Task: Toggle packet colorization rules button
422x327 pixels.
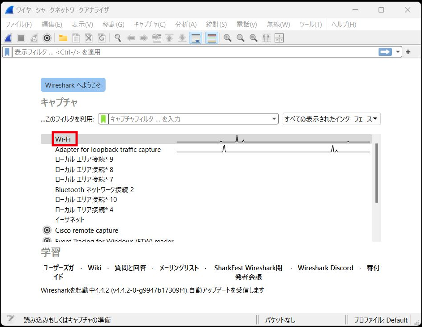Action: click(x=211, y=38)
